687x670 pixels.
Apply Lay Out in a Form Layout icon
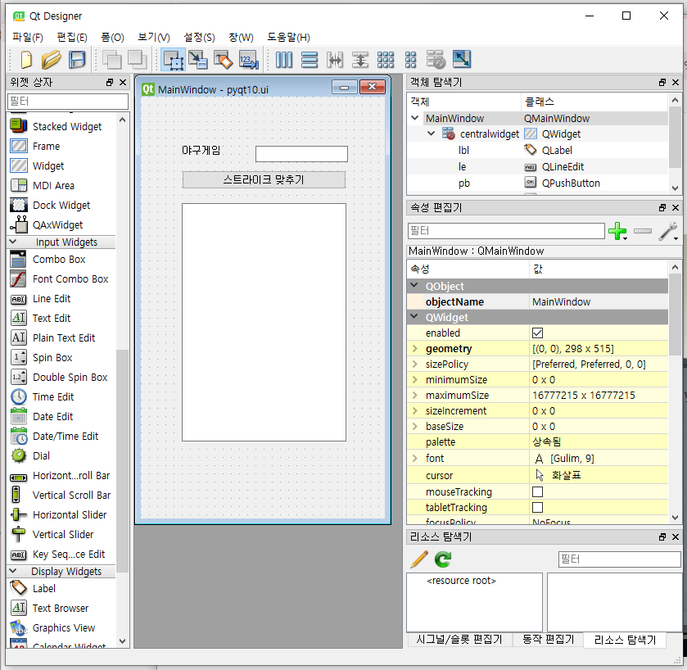click(x=410, y=60)
